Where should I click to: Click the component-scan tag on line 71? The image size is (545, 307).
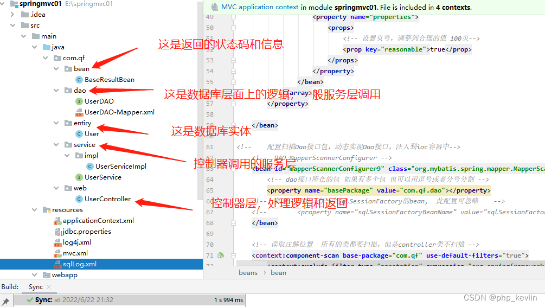(x=390, y=255)
